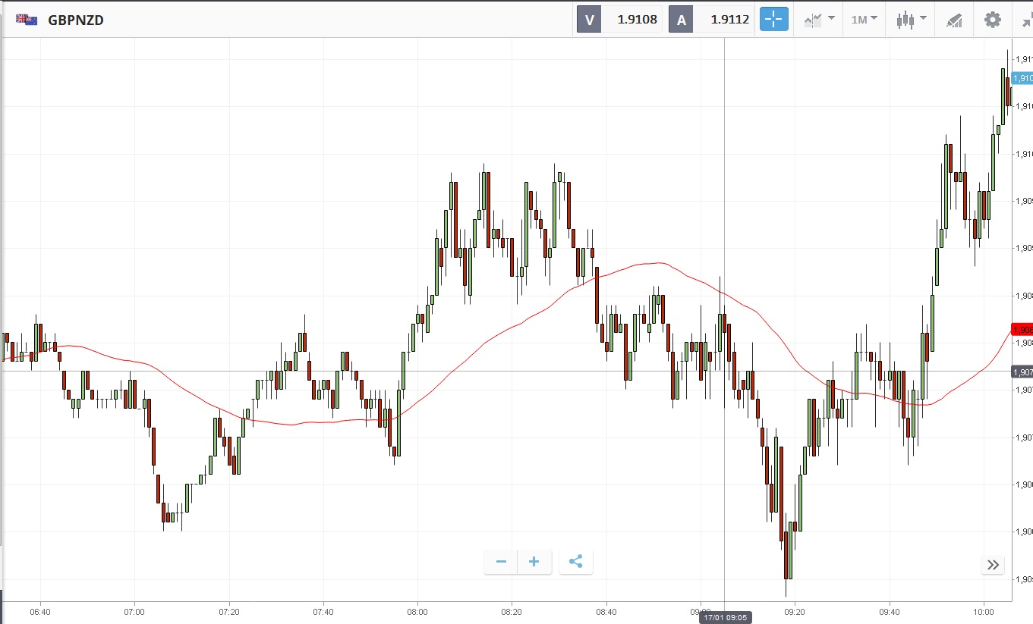Screen dimensions: 1033x624
Task: Click the red moving average value label
Action: coord(1022,330)
